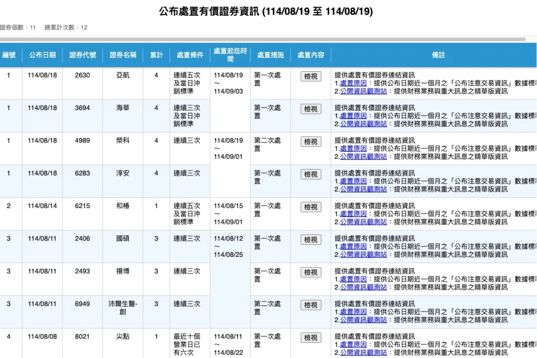The width and height of the screenshot is (537, 358).
Task: Follow 公開資訊觀測站 link in 淳安 row
Action: pos(363,189)
